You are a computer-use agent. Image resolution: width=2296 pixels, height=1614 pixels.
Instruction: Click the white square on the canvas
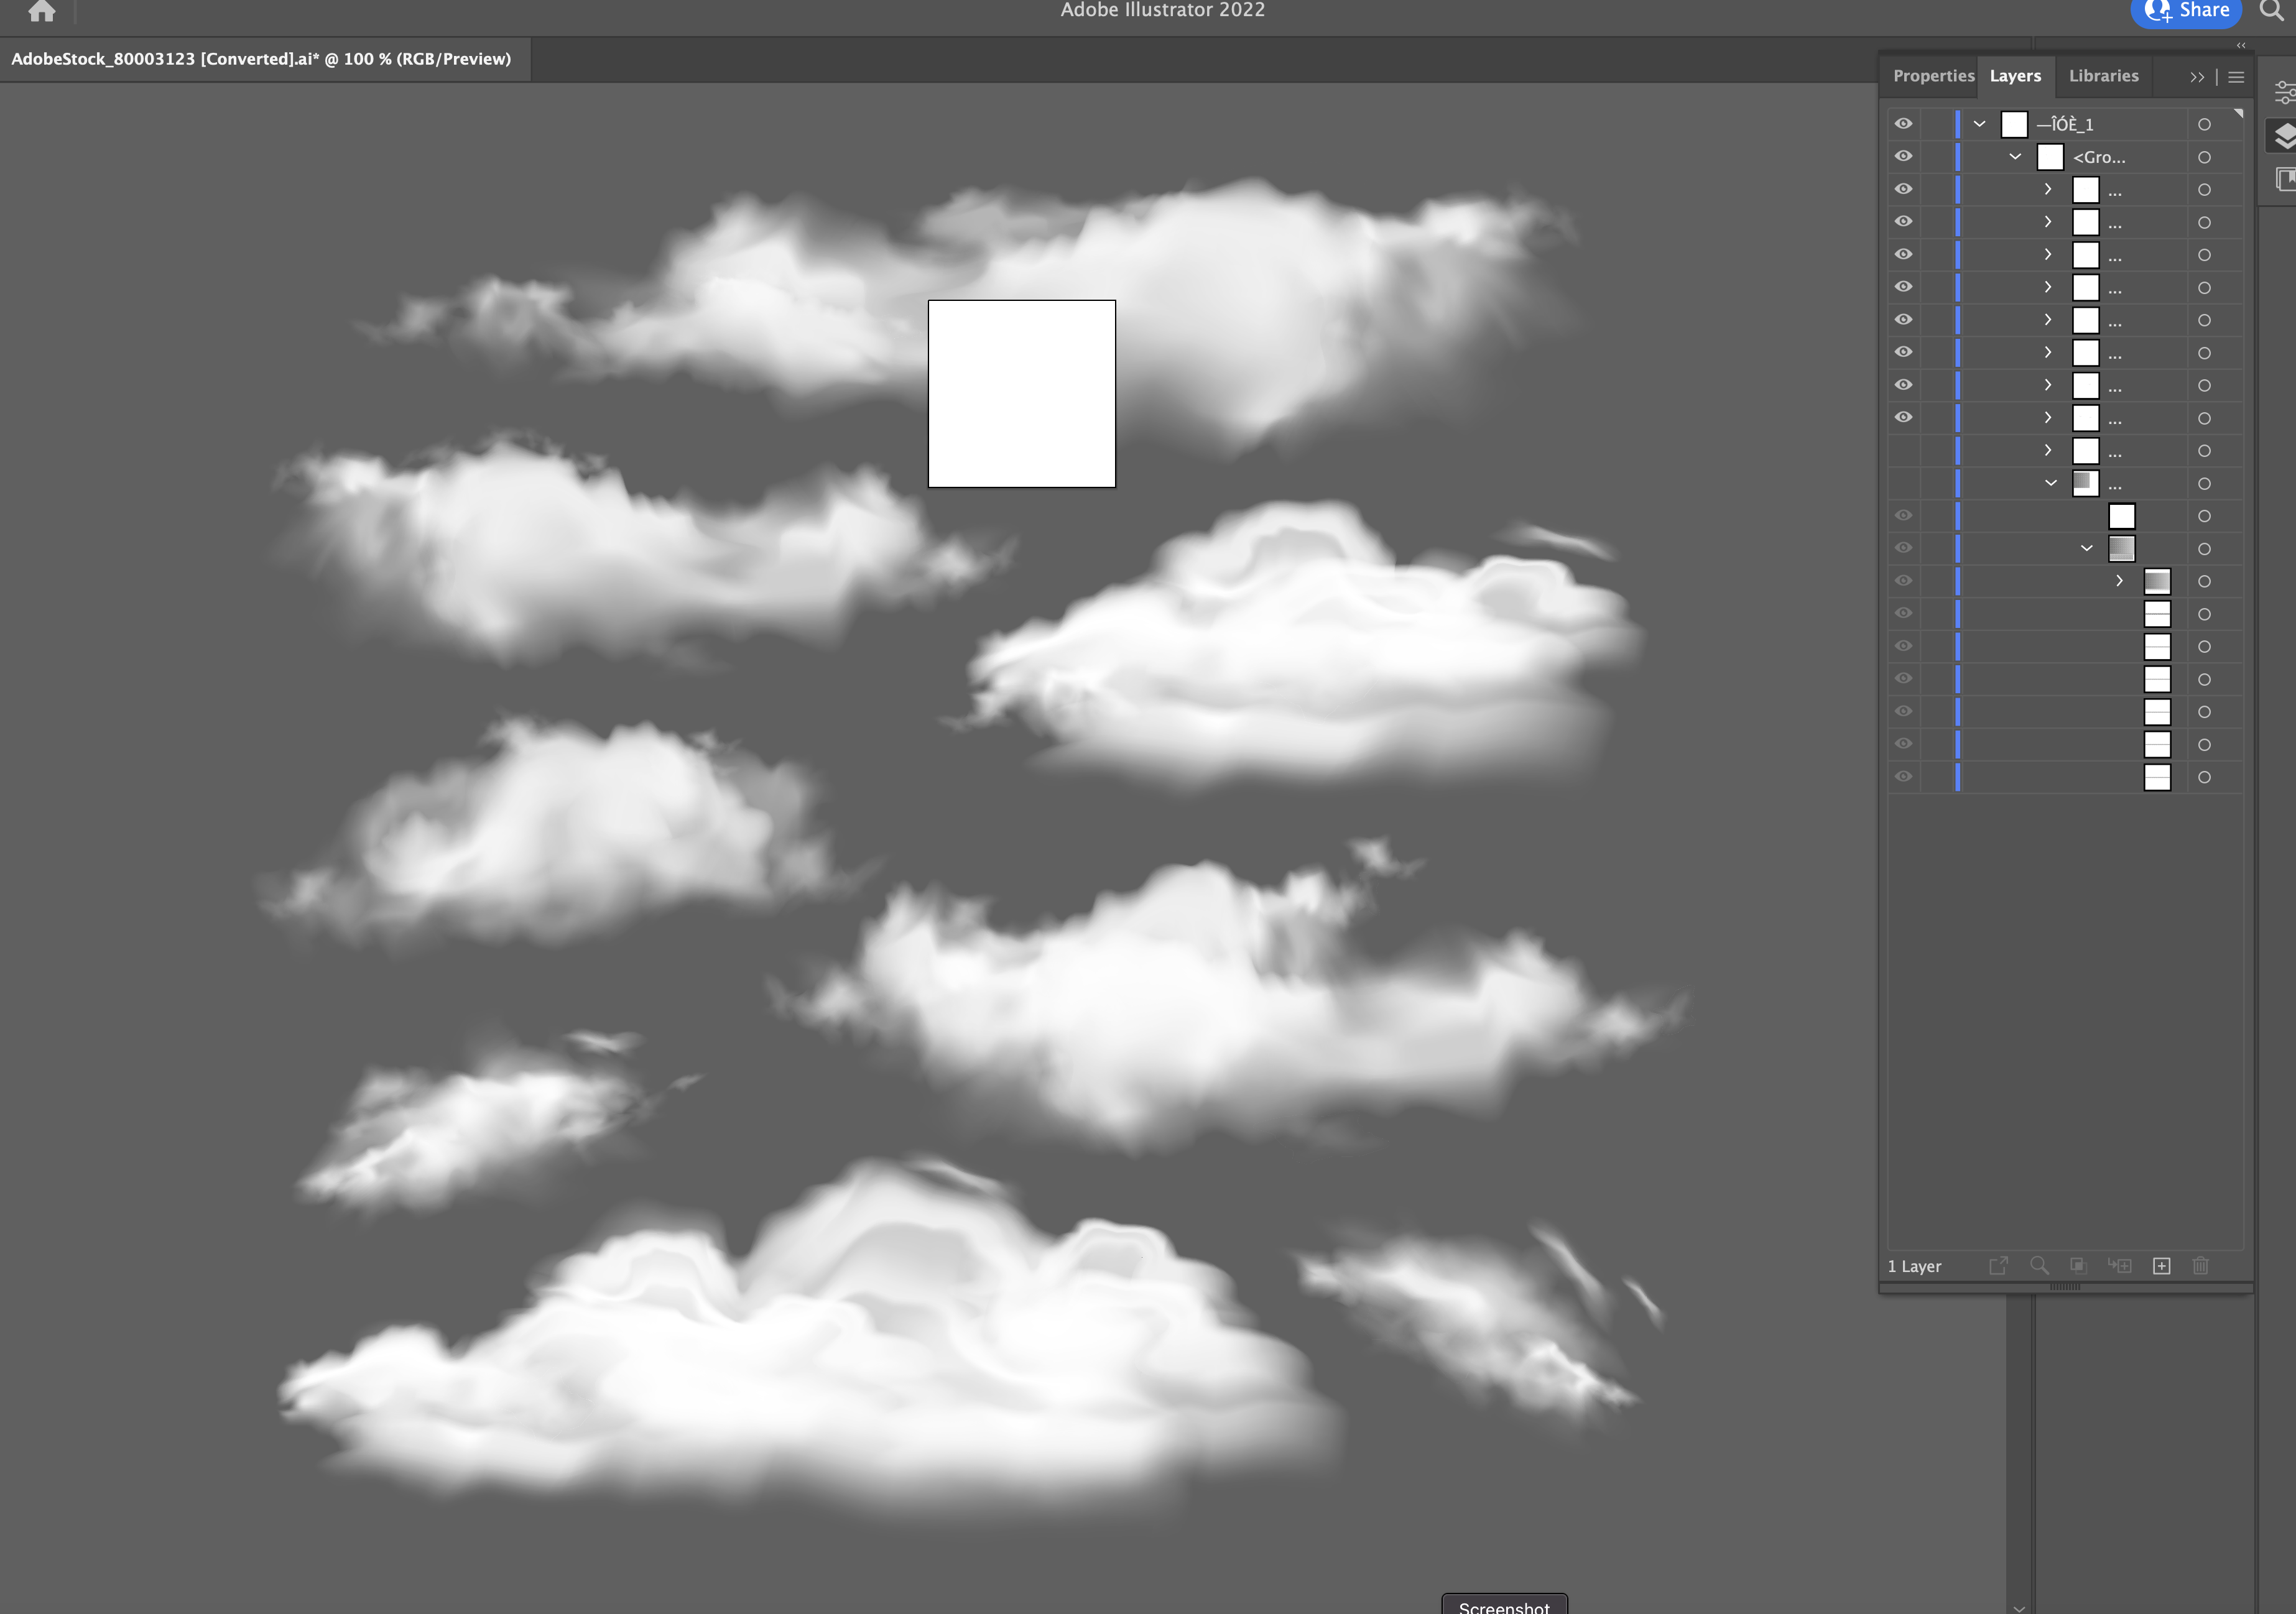(x=1021, y=394)
